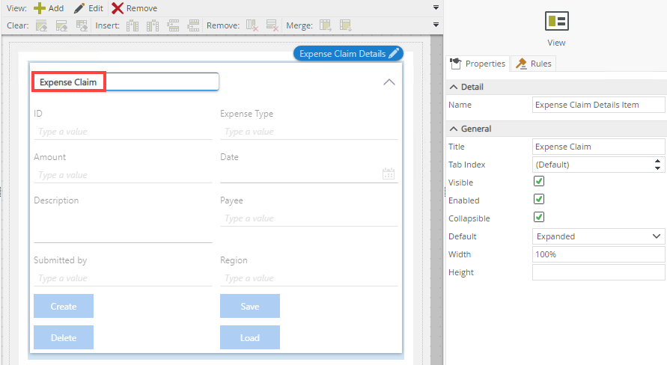Decrease Tab Index with the down arrow
Screen dimensions: 667x365
(657, 168)
